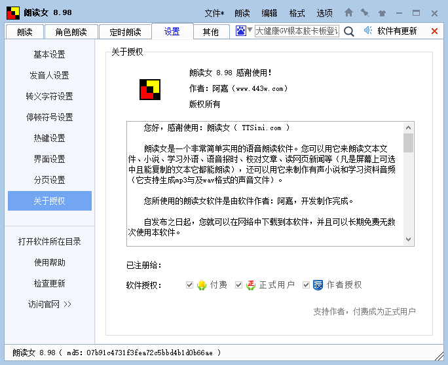This screenshot has width=448, height=365.
Task: Click the home icon in title bar
Action: click(348, 12)
